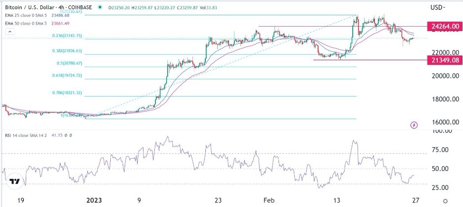
Task: Click the 24264.00 price label
Action: (x=445, y=26)
